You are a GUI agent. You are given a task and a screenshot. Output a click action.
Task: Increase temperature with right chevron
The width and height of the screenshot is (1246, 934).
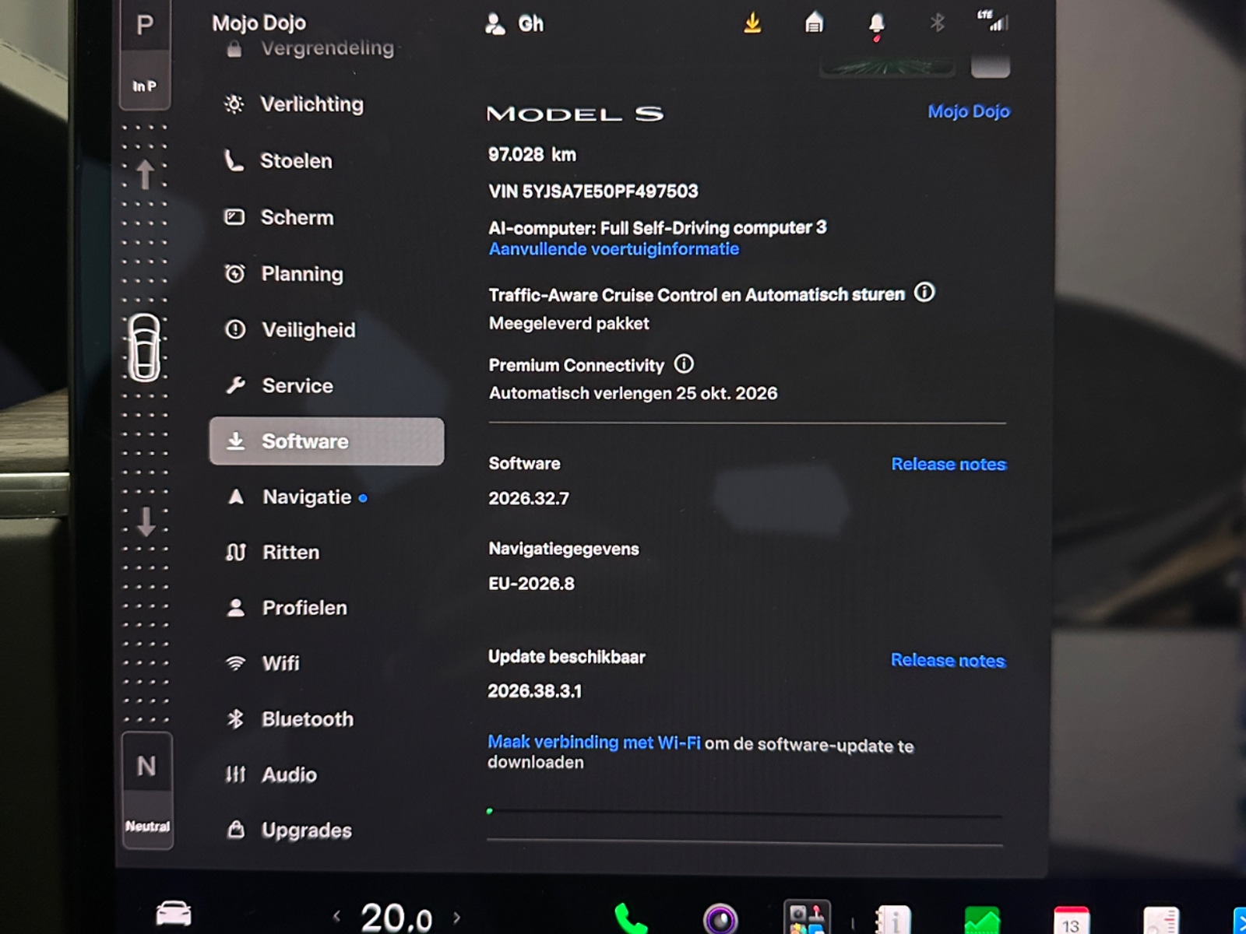pos(456,918)
